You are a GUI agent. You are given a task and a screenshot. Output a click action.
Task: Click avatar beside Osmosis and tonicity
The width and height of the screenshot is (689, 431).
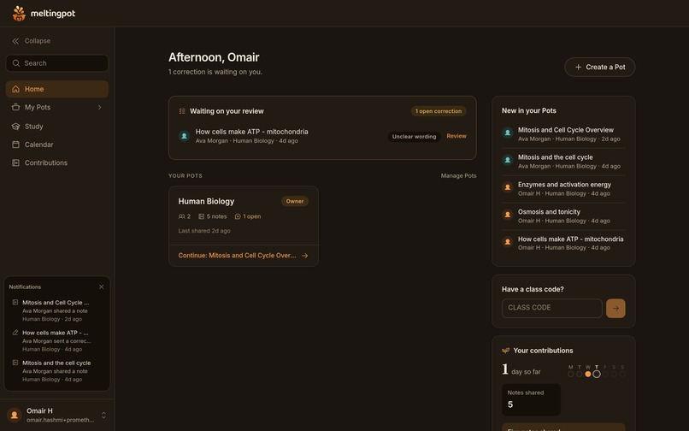[x=508, y=215]
